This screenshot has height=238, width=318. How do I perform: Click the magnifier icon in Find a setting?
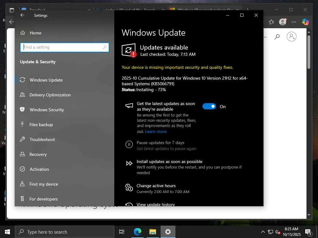point(105,47)
